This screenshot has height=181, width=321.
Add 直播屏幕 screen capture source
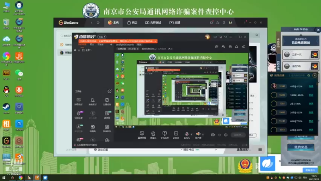coord(142,135)
